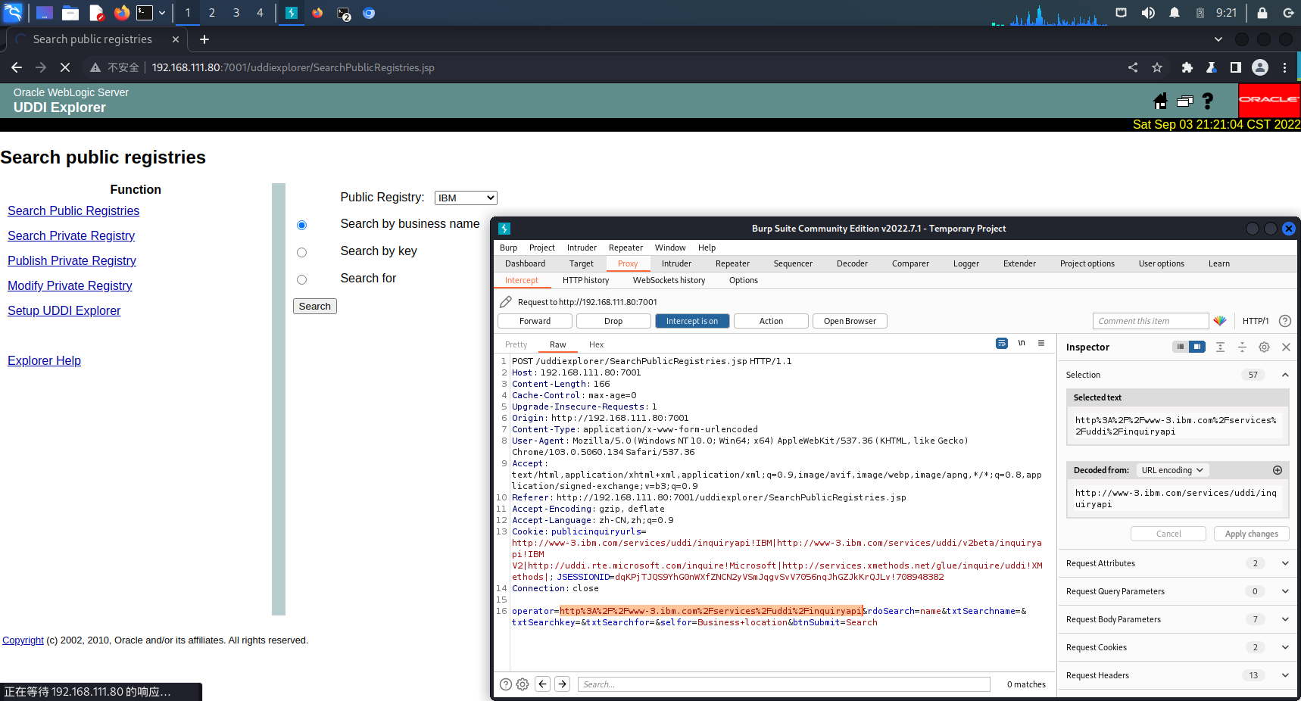Switch to the HTTP history tab
The height and width of the screenshot is (701, 1301).
585,280
